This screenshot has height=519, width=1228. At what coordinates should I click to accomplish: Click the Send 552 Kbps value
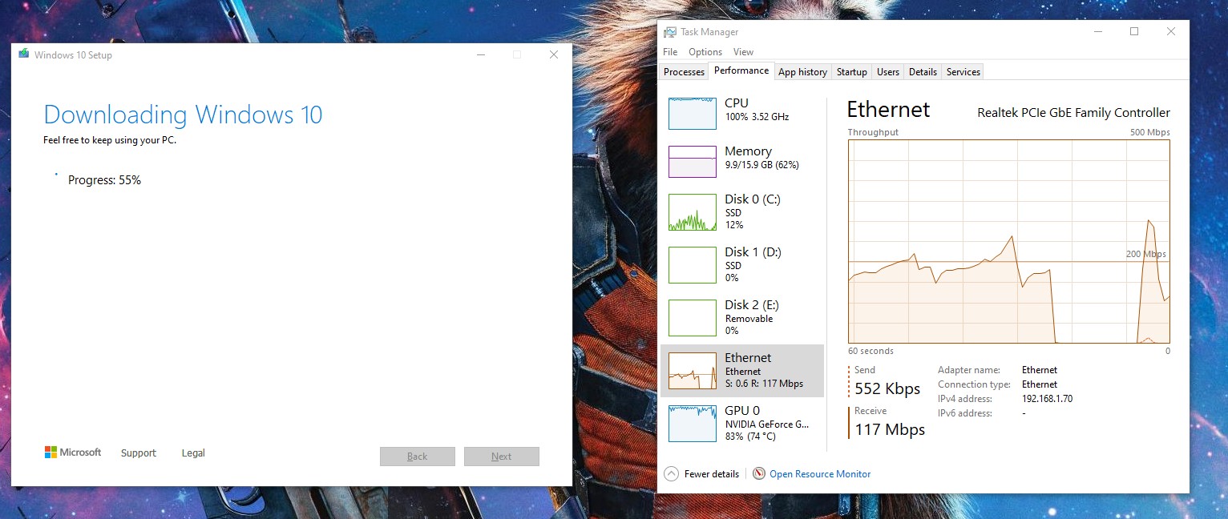coord(887,388)
